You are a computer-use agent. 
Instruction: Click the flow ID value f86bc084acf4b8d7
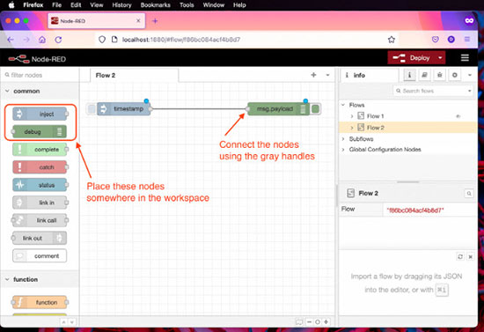pos(415,210)
